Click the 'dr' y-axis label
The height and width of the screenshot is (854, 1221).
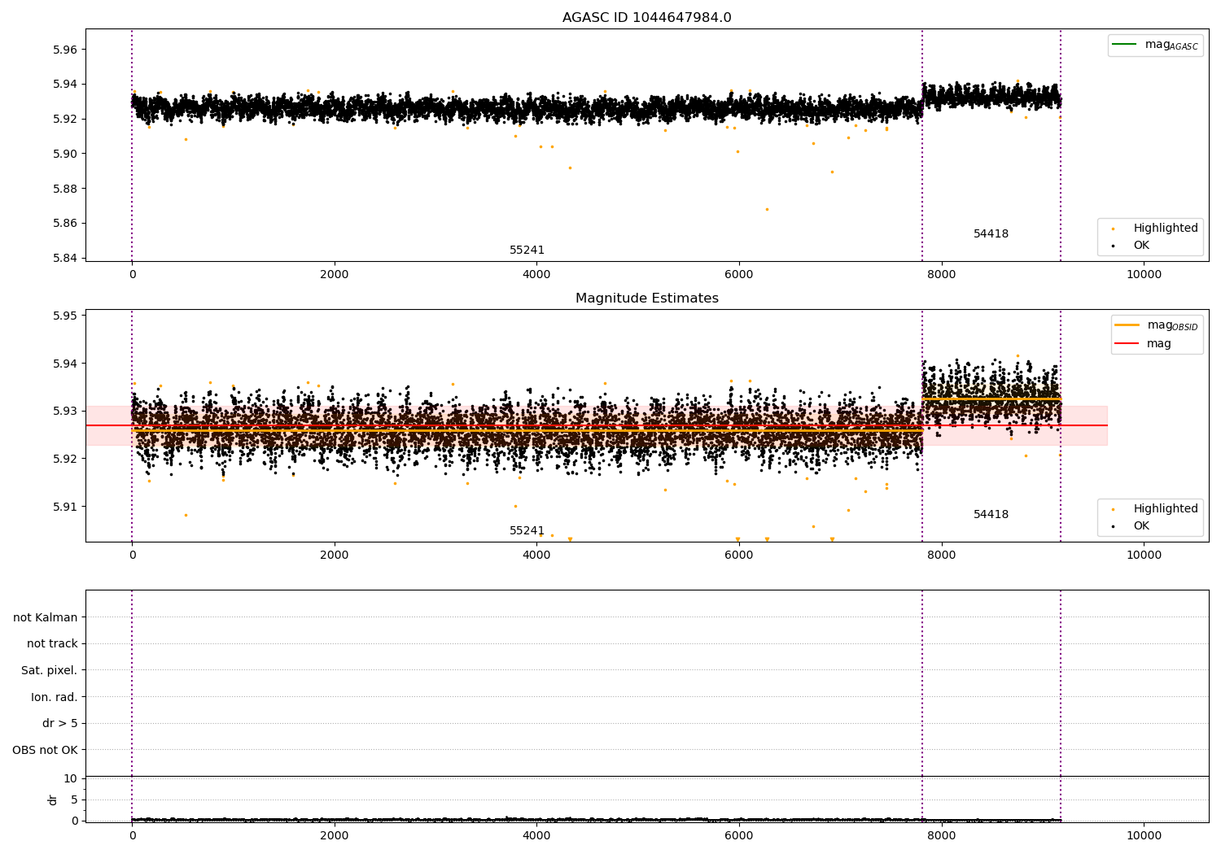pos(53,800)
